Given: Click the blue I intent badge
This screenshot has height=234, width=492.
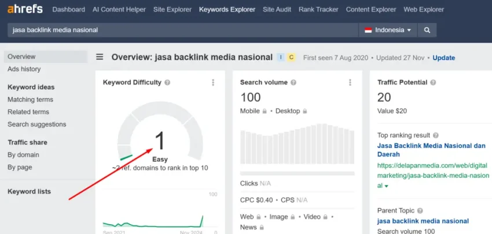Looking at the screenshot, I should (281, 57).
